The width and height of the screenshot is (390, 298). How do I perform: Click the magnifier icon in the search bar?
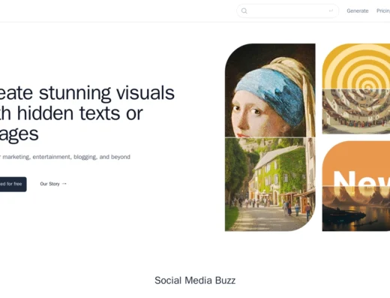click(244, 11)
